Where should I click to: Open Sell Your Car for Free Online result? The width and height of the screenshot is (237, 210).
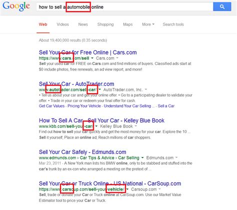click(88, 52)
